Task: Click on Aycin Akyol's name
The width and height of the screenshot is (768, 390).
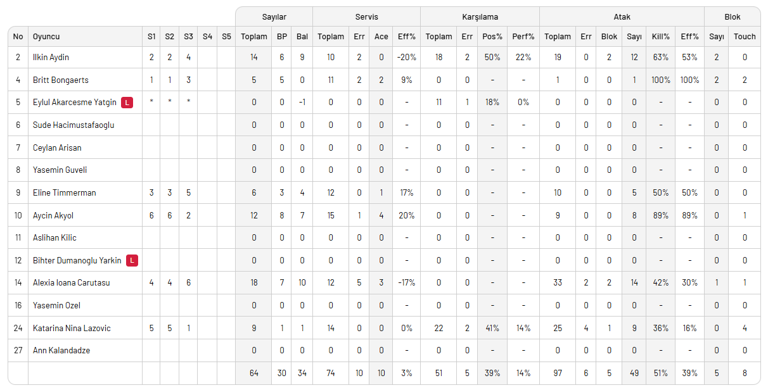Action: [53, 216]
